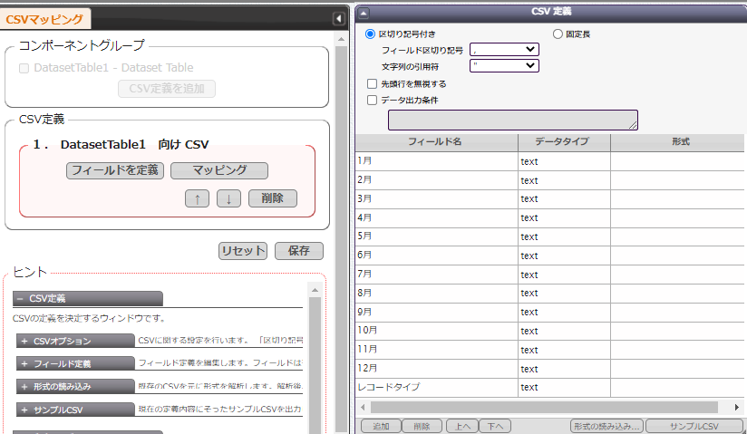Viewport: 747px width, 434px height.
Task: Move the CSV definition down with the ↓ button
Action: click(228, 198)
